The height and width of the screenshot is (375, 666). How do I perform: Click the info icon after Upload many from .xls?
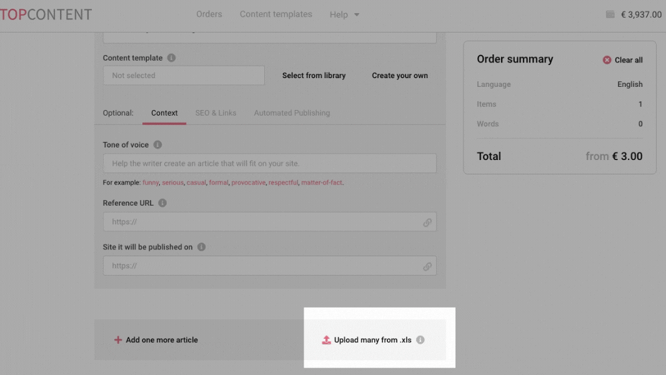(x=419, y=339)
